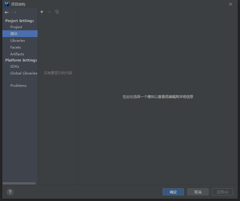The height and width of the screenshot is (201, 240).
Task: Click the back navigation arrow
Action: point(7,12)
